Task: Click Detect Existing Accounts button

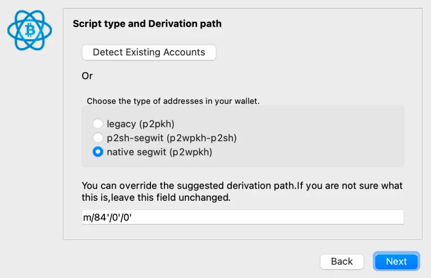Action: [x=149, y=53]
